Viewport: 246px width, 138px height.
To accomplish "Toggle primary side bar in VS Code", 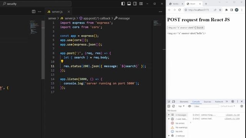I will click(123, 4).
